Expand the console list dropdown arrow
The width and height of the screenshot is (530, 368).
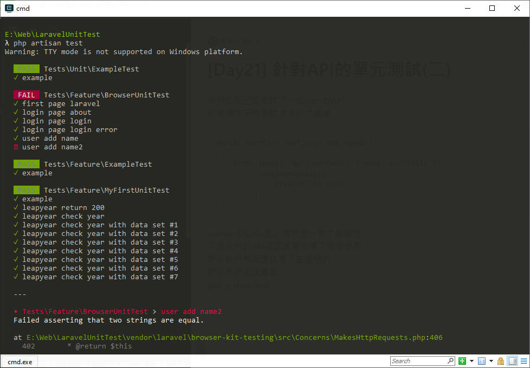tap(491, 361)
